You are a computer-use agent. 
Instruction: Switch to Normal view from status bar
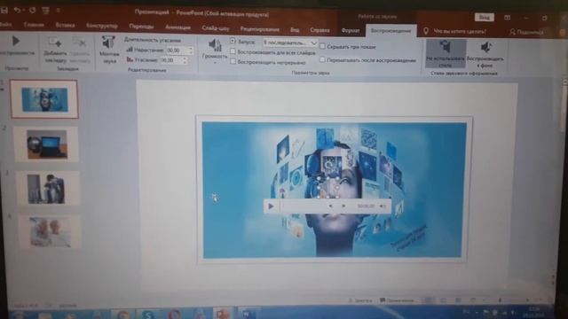pyautogui.click(x=429, y=300)
